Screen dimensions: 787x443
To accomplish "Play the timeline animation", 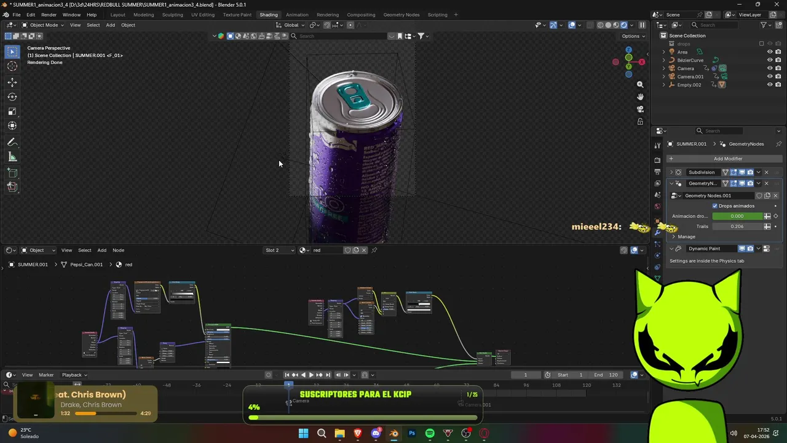I will 310,375.
